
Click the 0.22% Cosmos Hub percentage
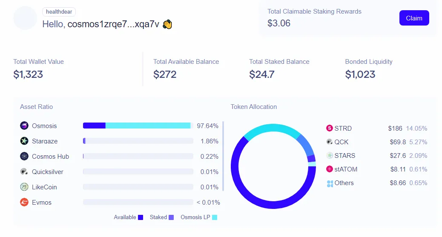pos(210,157)
